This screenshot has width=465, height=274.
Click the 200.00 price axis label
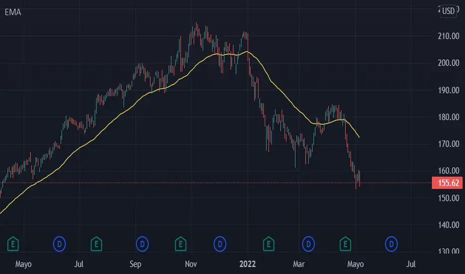(x=449, y=63)
